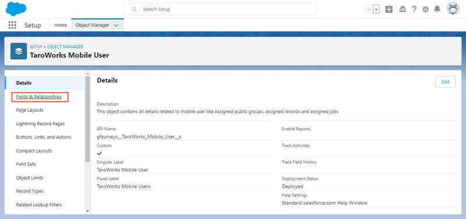Click the Help Settings field label
The width and height of the screenshot is (466, 219).
(295, 195)
